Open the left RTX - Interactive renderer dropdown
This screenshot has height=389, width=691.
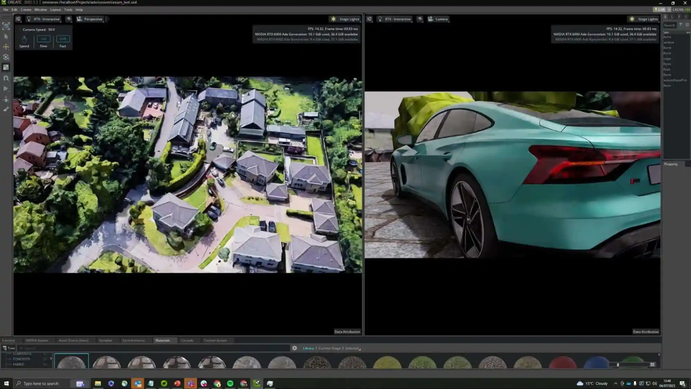pyautogui.click(x=44, y=19)
